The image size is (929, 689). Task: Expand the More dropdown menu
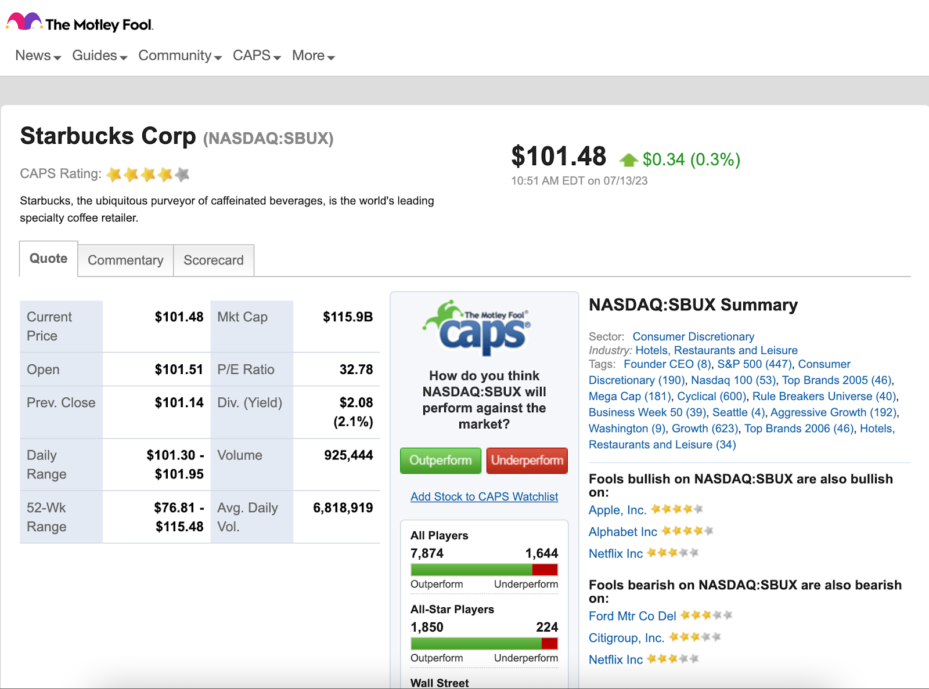(x=314, y=56)
